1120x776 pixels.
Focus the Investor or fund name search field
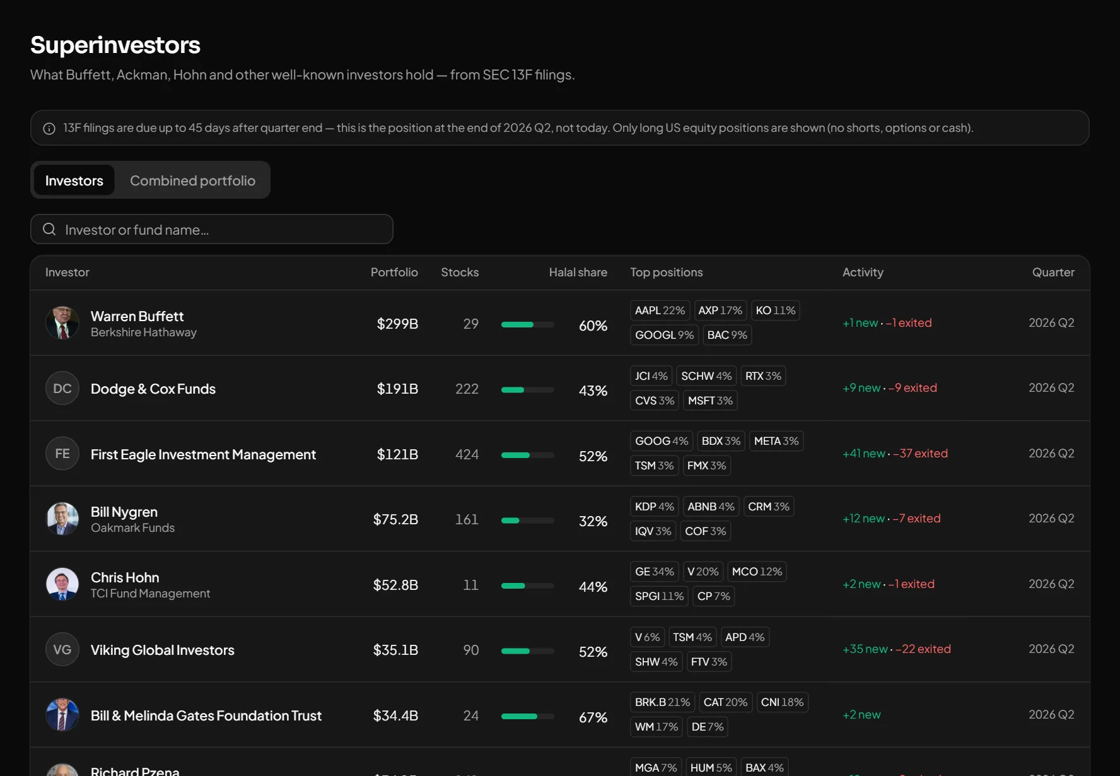[212, 229]
